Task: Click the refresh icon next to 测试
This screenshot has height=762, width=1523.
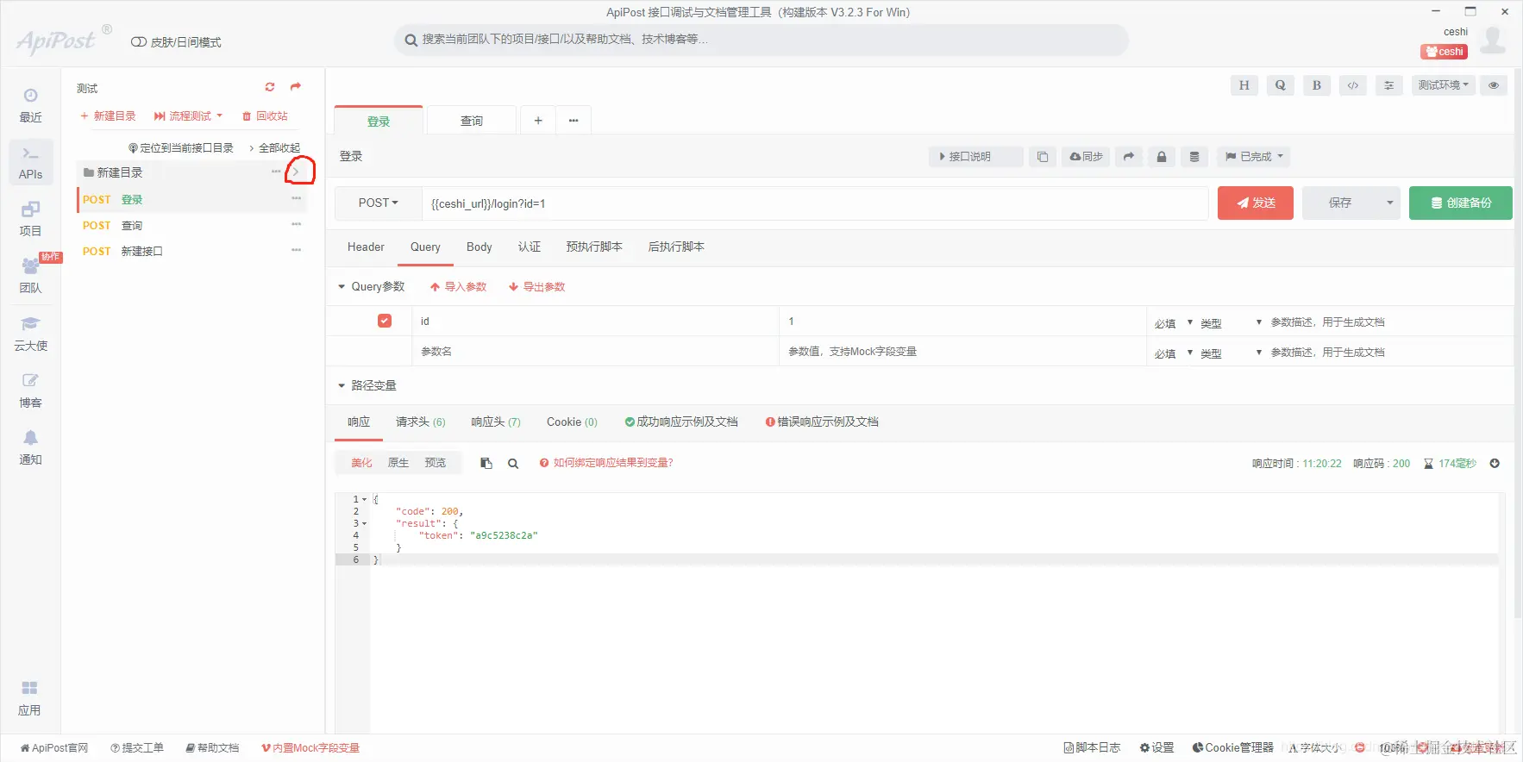Action: coord(270,87)
